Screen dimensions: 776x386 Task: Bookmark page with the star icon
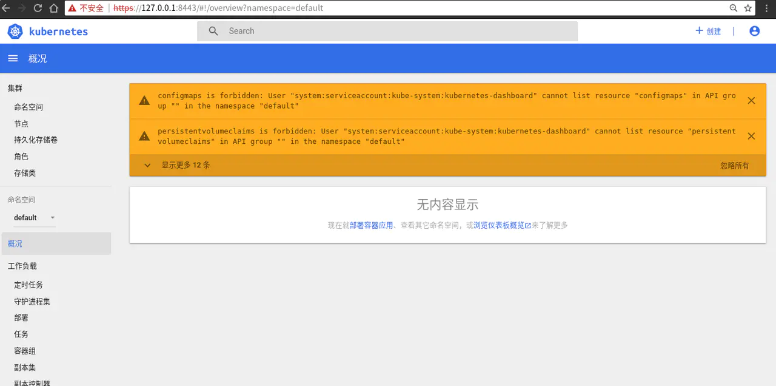click(748, 8)
